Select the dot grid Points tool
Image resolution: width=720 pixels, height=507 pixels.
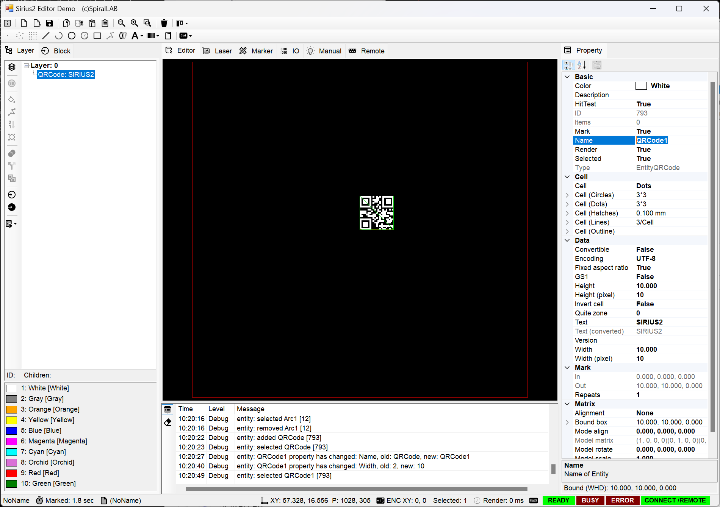33,36
